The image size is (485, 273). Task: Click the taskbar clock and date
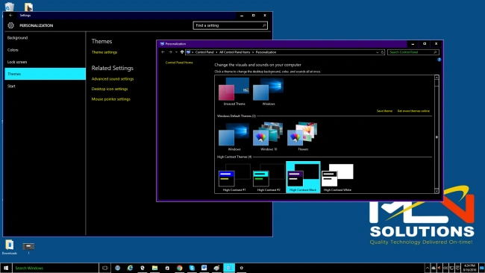(469, 268)
